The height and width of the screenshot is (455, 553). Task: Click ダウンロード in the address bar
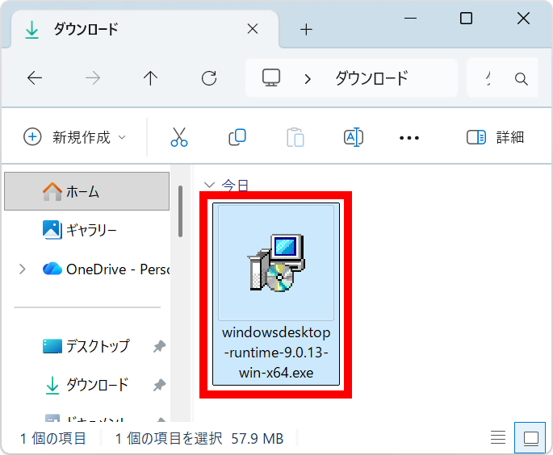tap(371, 78)
